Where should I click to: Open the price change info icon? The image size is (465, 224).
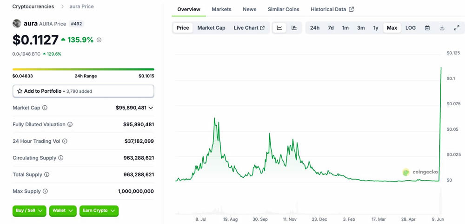click(x=99, y=39)
